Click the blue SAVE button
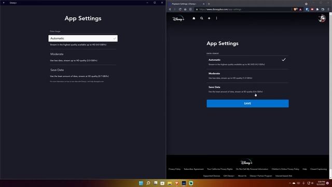The width and height of the screenshot is (332, 187). point(247,103)
